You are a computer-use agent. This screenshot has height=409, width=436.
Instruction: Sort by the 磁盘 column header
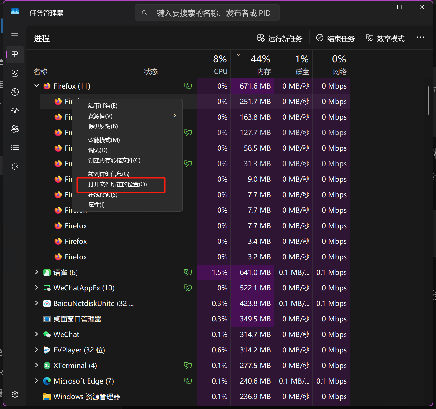(293, 64)
